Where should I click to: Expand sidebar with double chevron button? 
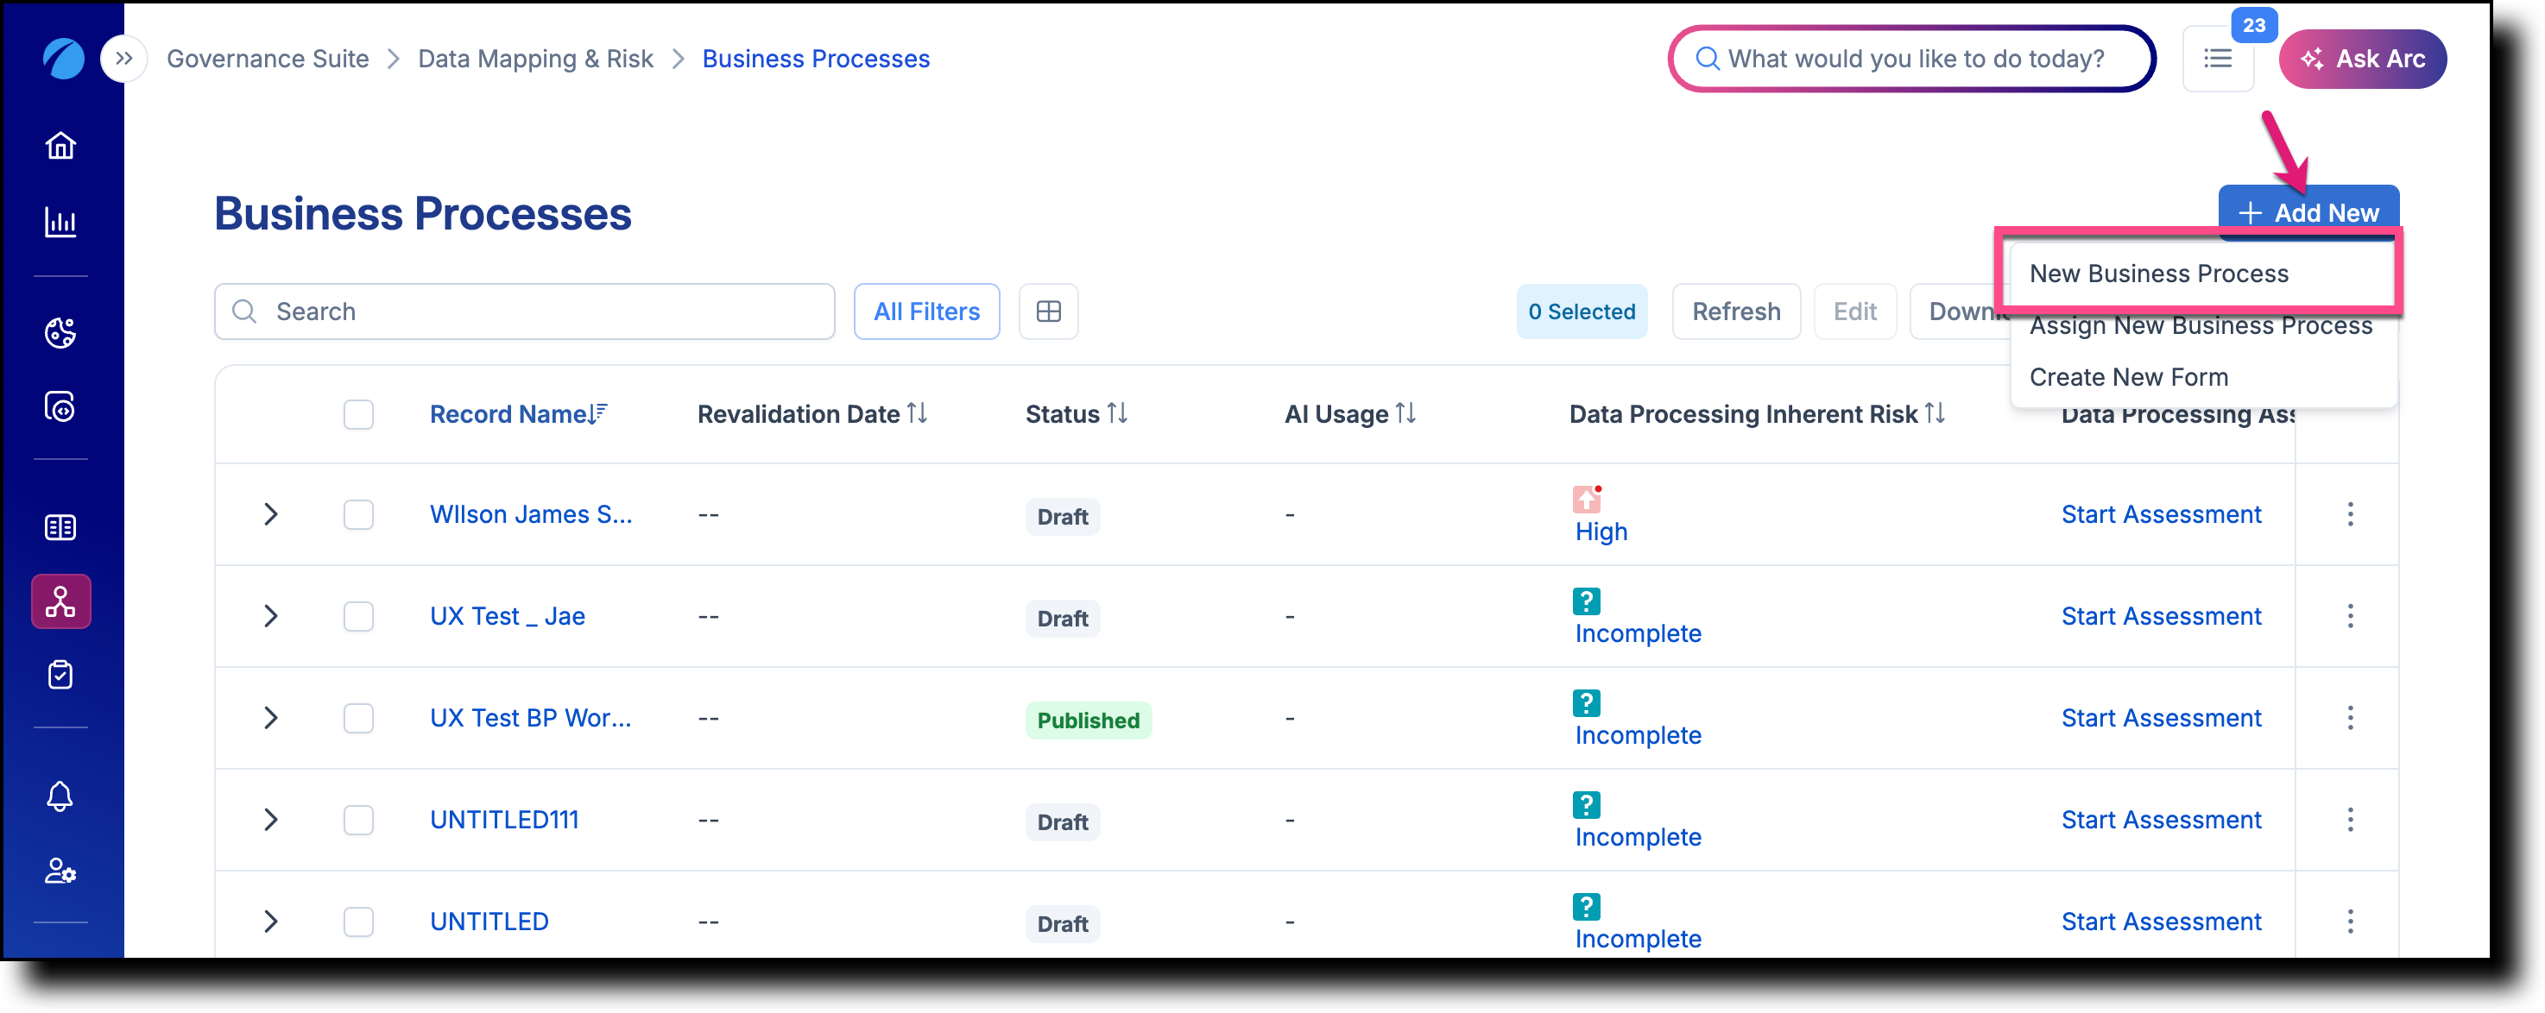(123, 59)
